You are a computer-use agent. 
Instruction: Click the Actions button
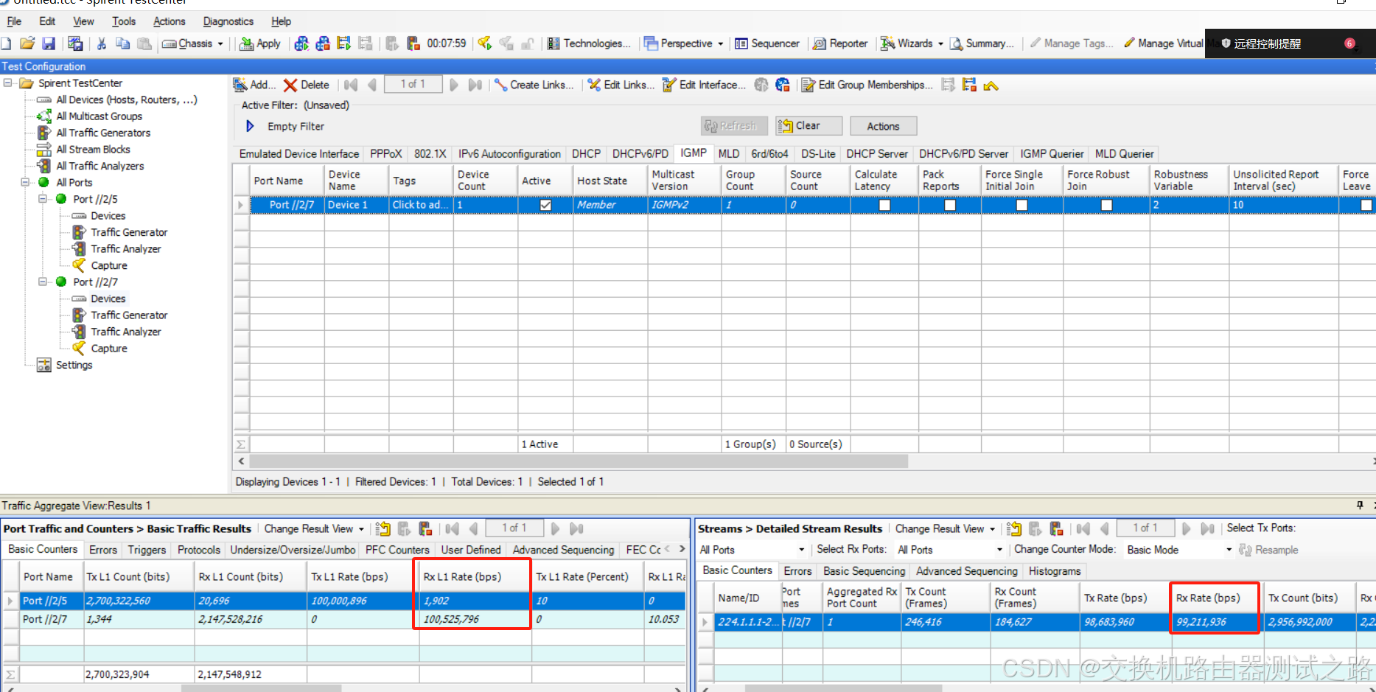(883, 126)
